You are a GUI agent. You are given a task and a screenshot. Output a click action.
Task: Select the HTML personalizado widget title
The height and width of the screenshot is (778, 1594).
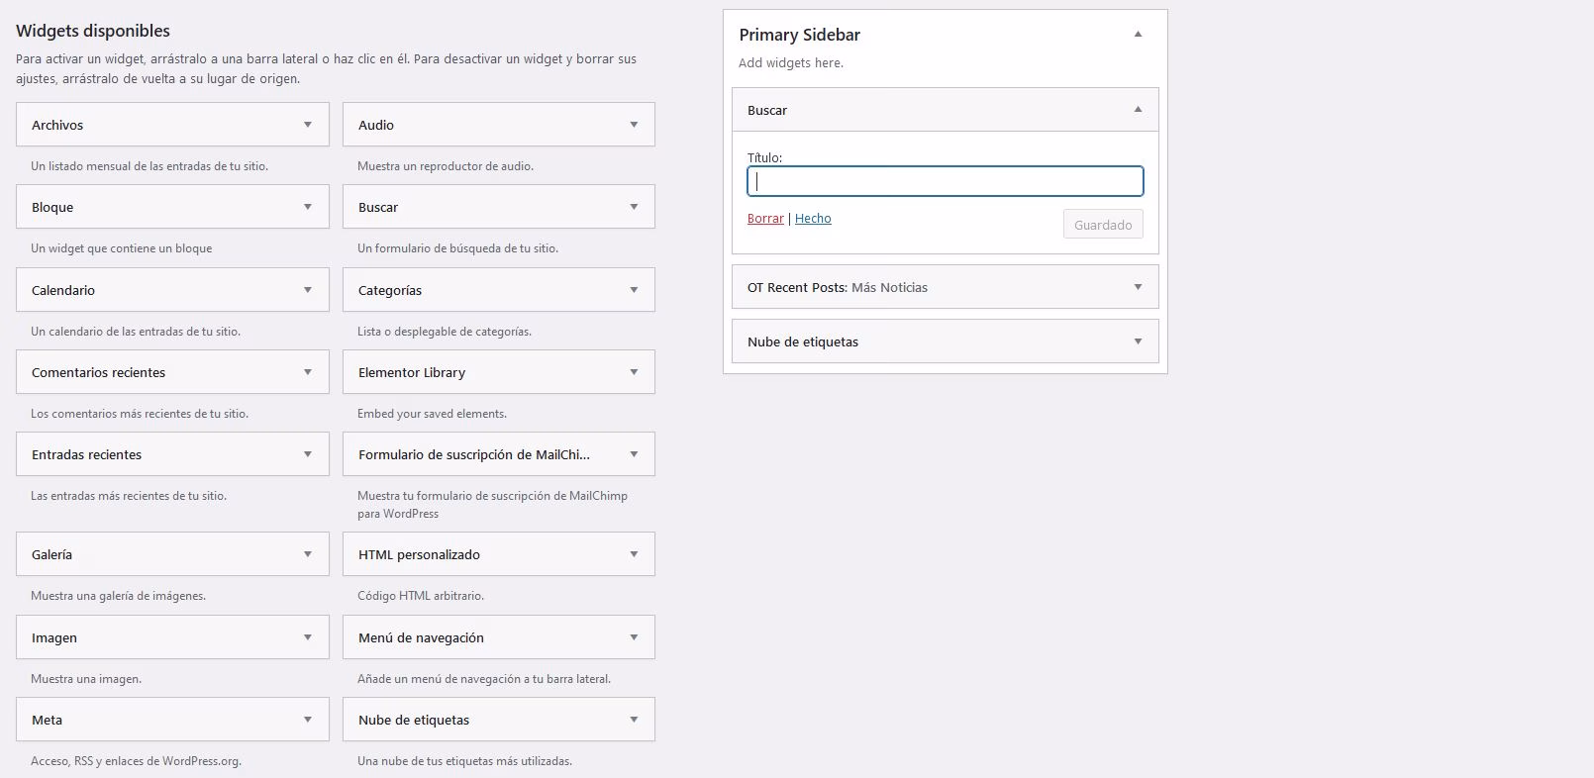[x=419, y=554]
